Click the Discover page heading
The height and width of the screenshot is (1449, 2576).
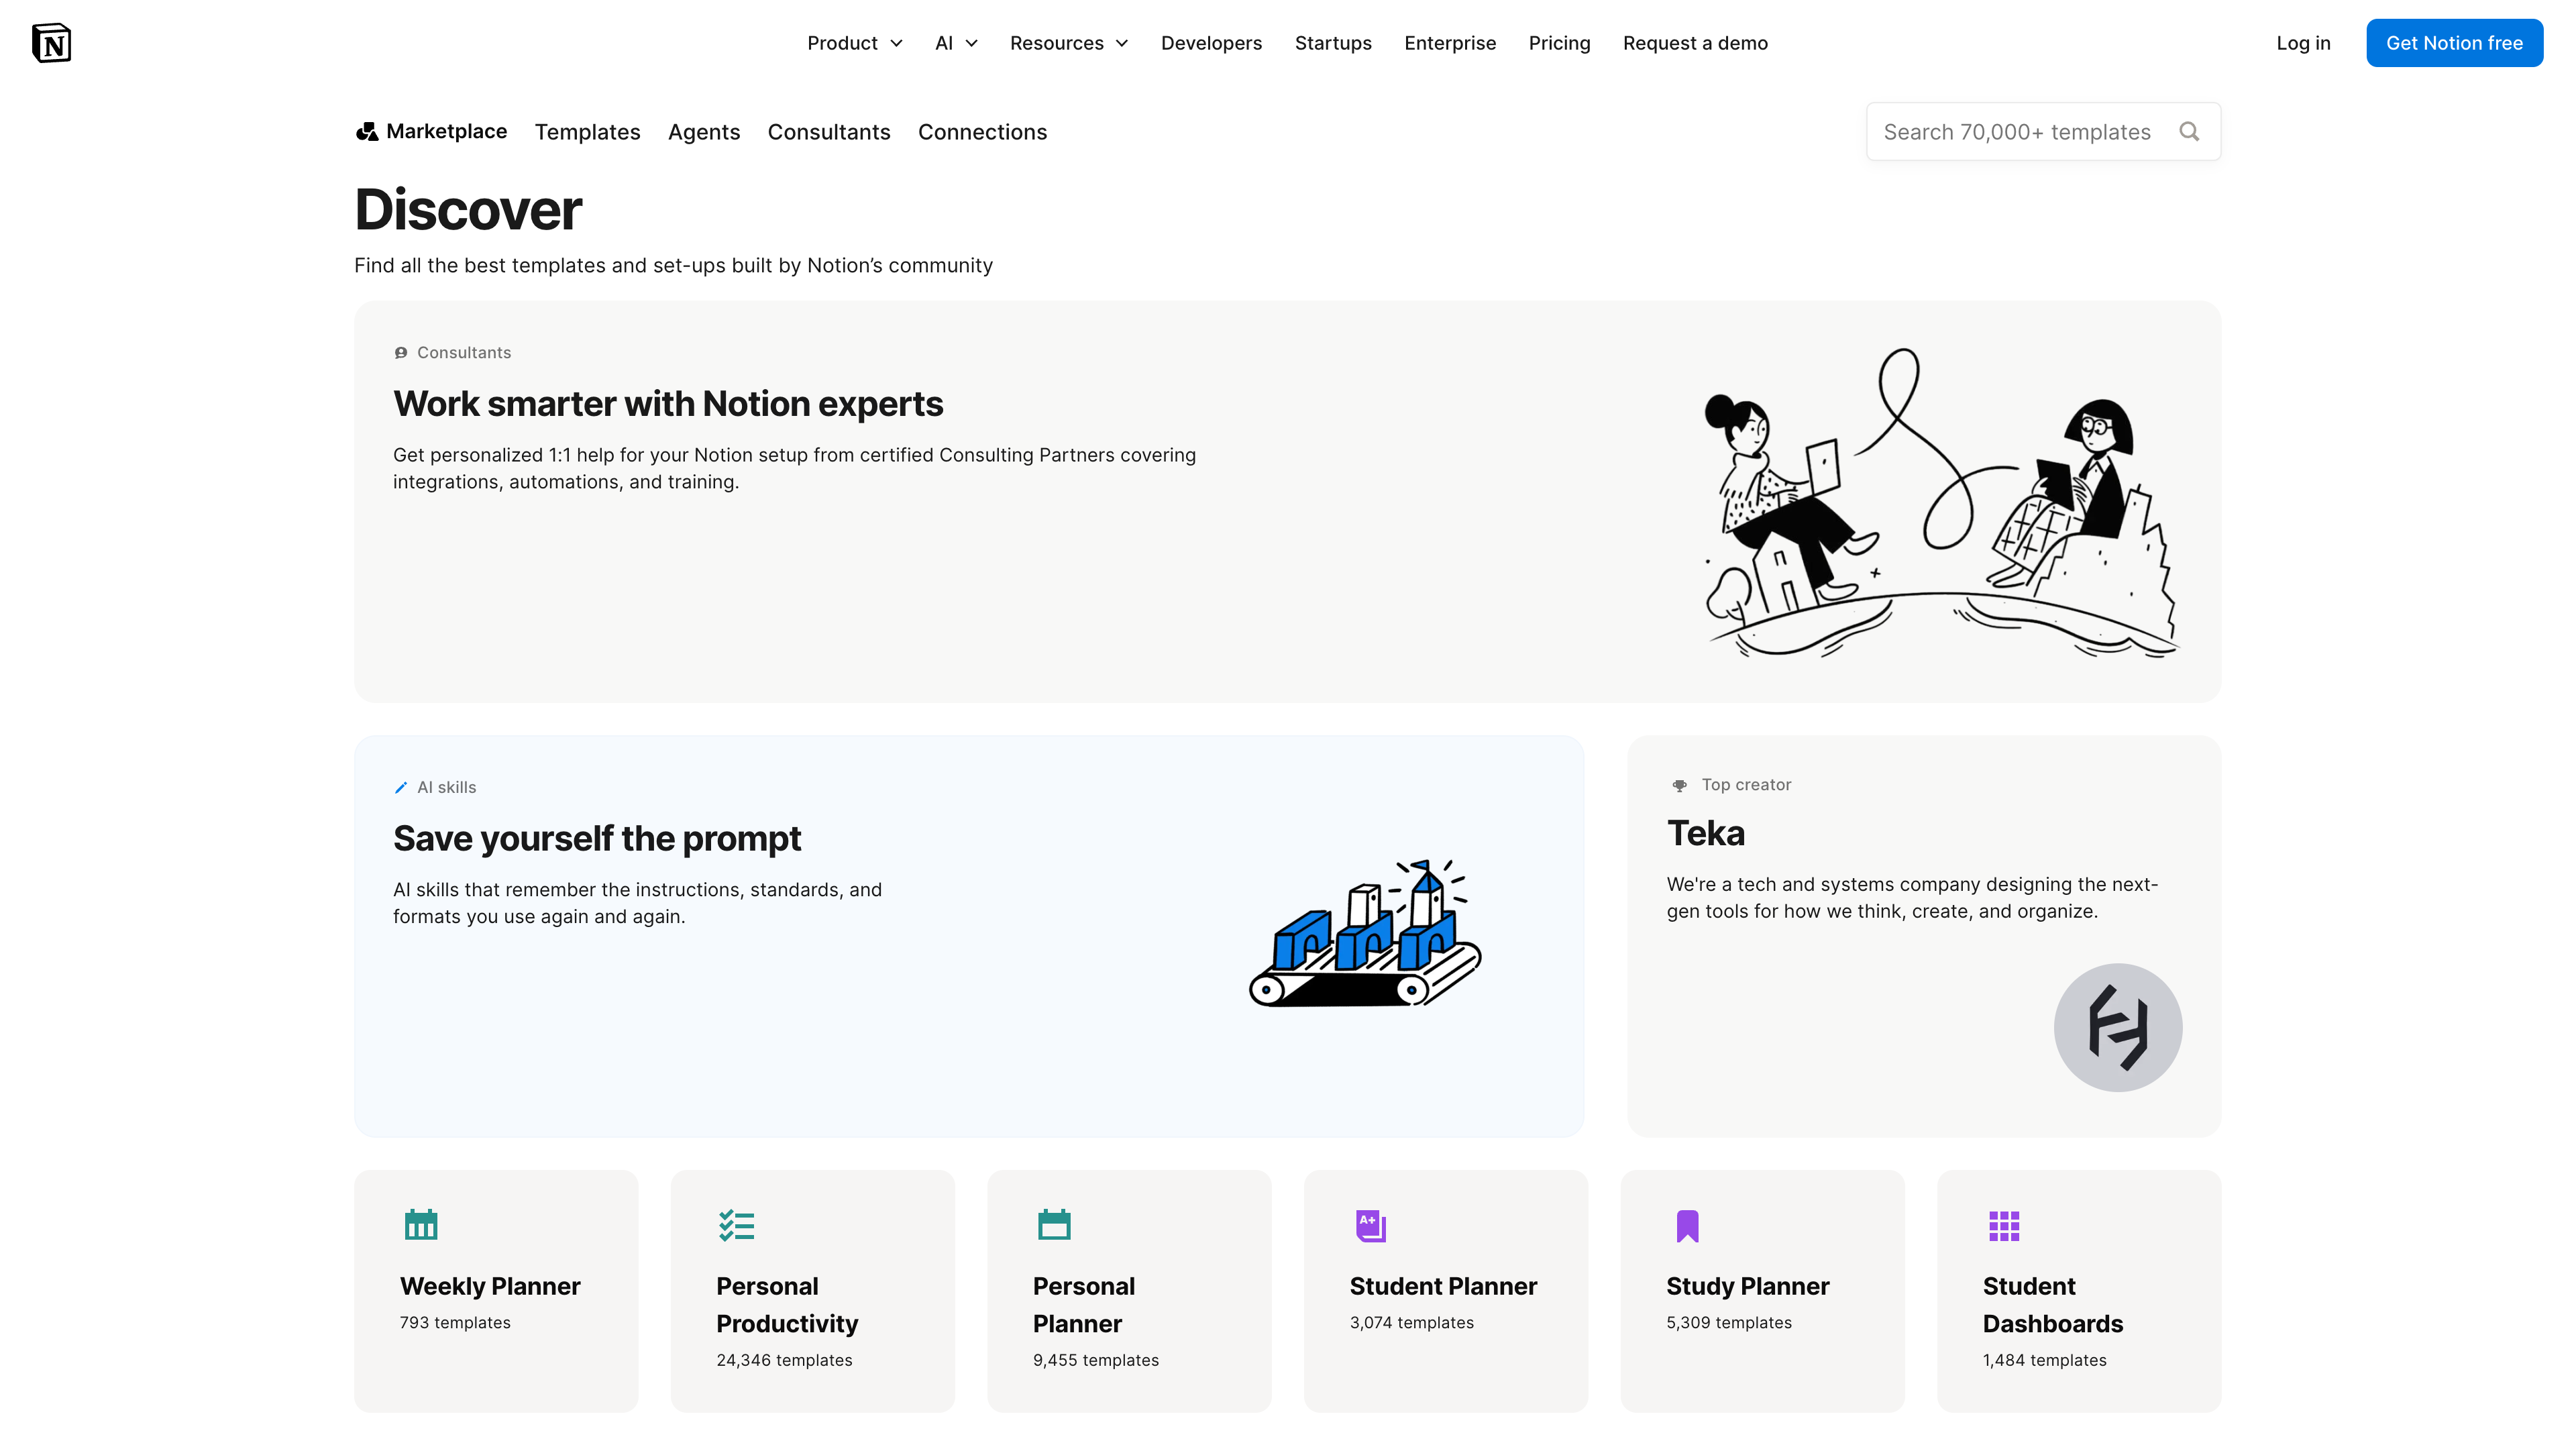(x=468, y=209)
